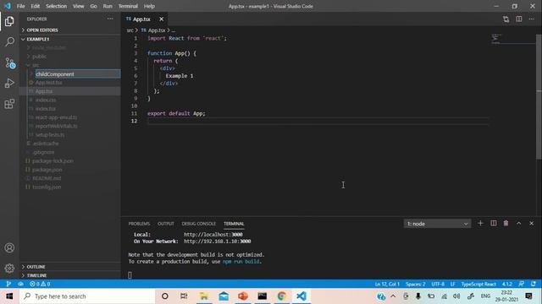The image size is (542, 304).
Task: Open Cortana circle on taskbar
Action: click(165, 296)
